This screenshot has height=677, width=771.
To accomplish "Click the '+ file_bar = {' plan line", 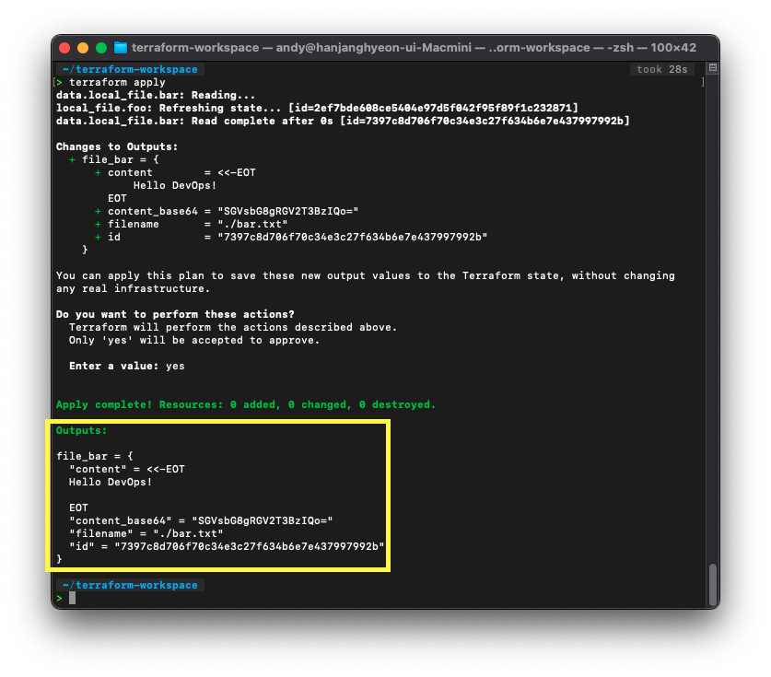I will coord(114,159).
